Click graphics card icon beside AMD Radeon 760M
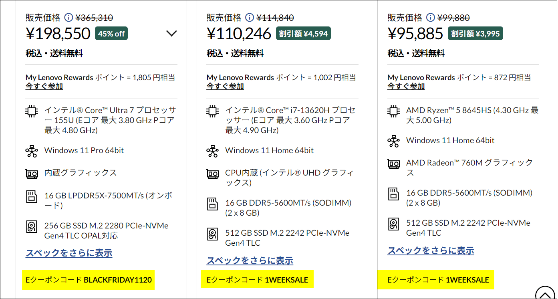Viewport: 558px width, 299px height. (394, 164)
